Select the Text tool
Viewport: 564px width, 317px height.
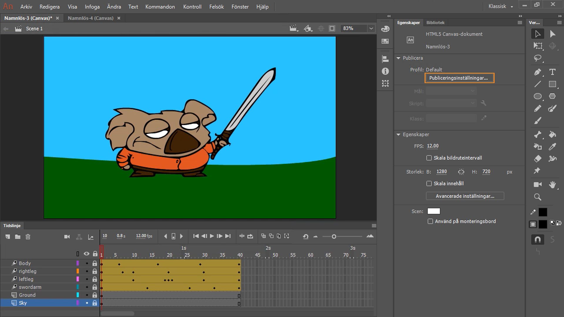(552, 72)
